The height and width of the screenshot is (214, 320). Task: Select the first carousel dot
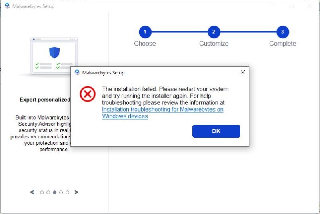pos(42,192)
